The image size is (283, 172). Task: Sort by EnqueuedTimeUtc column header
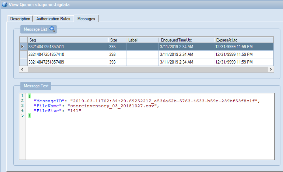coord(186,40)
